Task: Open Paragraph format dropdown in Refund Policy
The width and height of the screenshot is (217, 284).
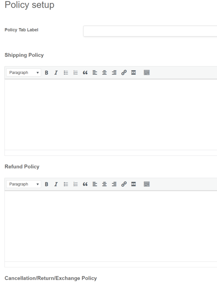Action: (x=24, y=184)
